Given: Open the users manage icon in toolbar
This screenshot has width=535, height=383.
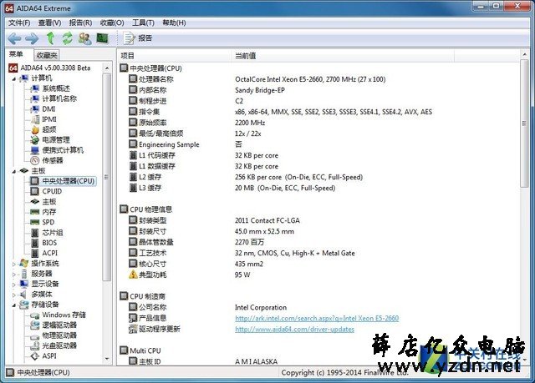Looking at the screenshot, I should click(84, 38).
